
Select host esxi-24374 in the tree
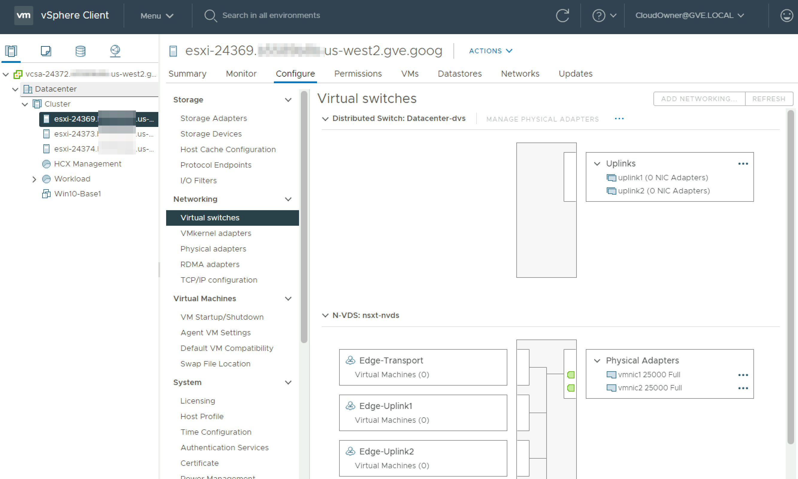pyautogui.click(x=98, y=149)
